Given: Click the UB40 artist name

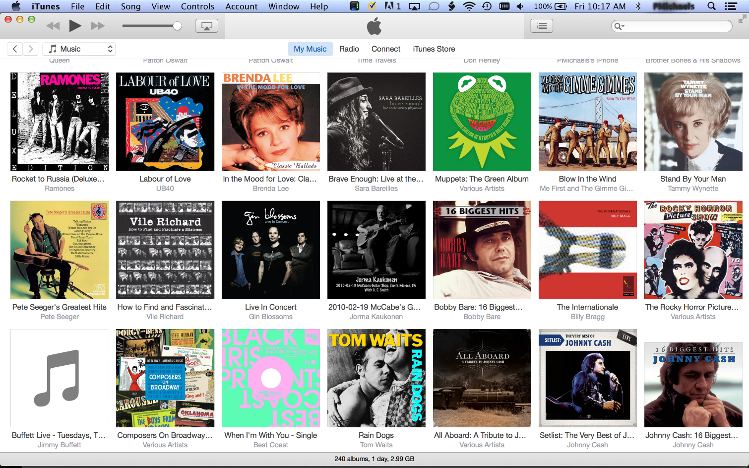Looking at the screenshot, I should [x=165, y=189].
